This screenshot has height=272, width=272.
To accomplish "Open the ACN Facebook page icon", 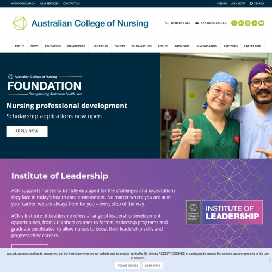I will tap(234, 23).
